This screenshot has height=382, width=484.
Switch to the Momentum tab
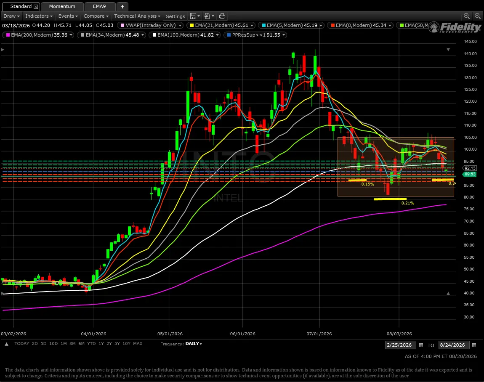coord(62,6)
